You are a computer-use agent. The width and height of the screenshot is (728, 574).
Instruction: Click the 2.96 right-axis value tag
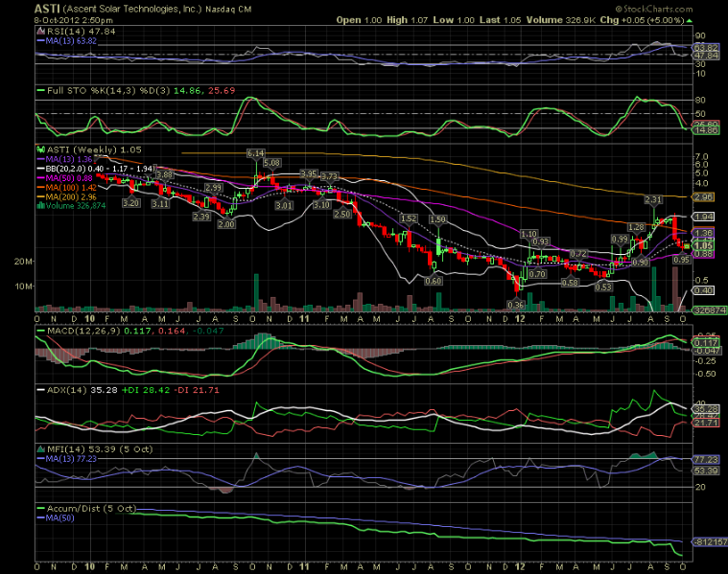(x=703, y=196)
